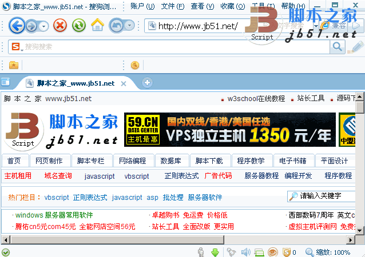This screenshot has width=365, height=257.
Task: Open the 文件(F) menu
Action: click(173, 6)
